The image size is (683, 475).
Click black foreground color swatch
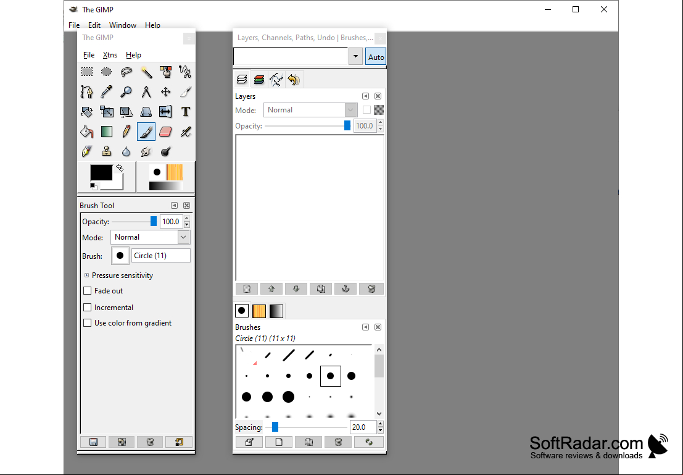pos(101,172)
